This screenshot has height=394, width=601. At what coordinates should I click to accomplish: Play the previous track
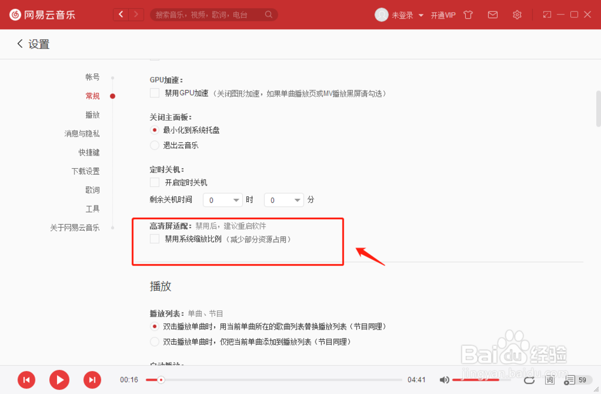point(26,380)
